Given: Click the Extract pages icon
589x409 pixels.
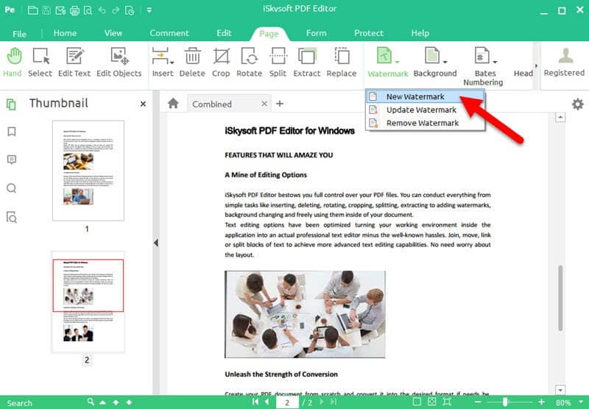Looking at the screenshot, I should click(x=307, y=63).
